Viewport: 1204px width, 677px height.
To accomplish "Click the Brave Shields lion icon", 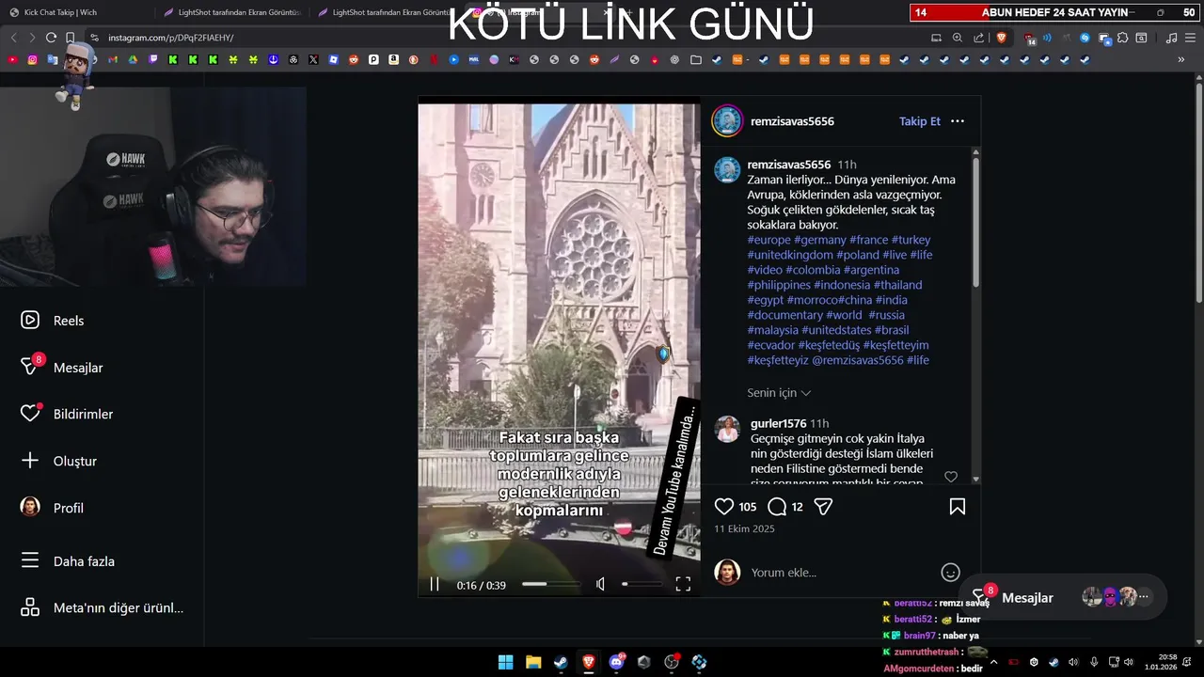I will (1002, 38).
